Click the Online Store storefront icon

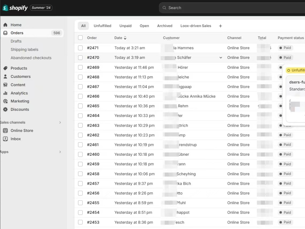(x=5, y=130)
